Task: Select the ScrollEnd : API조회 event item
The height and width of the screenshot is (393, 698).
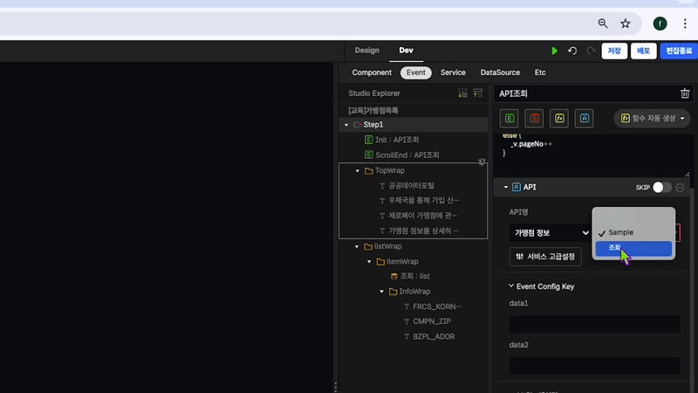Action: pos(402,155)
